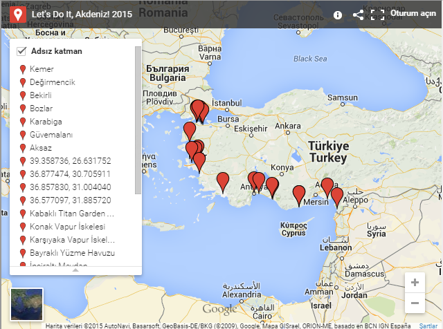This screenshot has height=329, width=443.
Task: Click the Google logo on the map
Action: click(x=220, y=309)
